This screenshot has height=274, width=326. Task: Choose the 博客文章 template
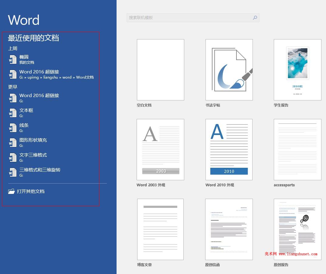[160, 229]
